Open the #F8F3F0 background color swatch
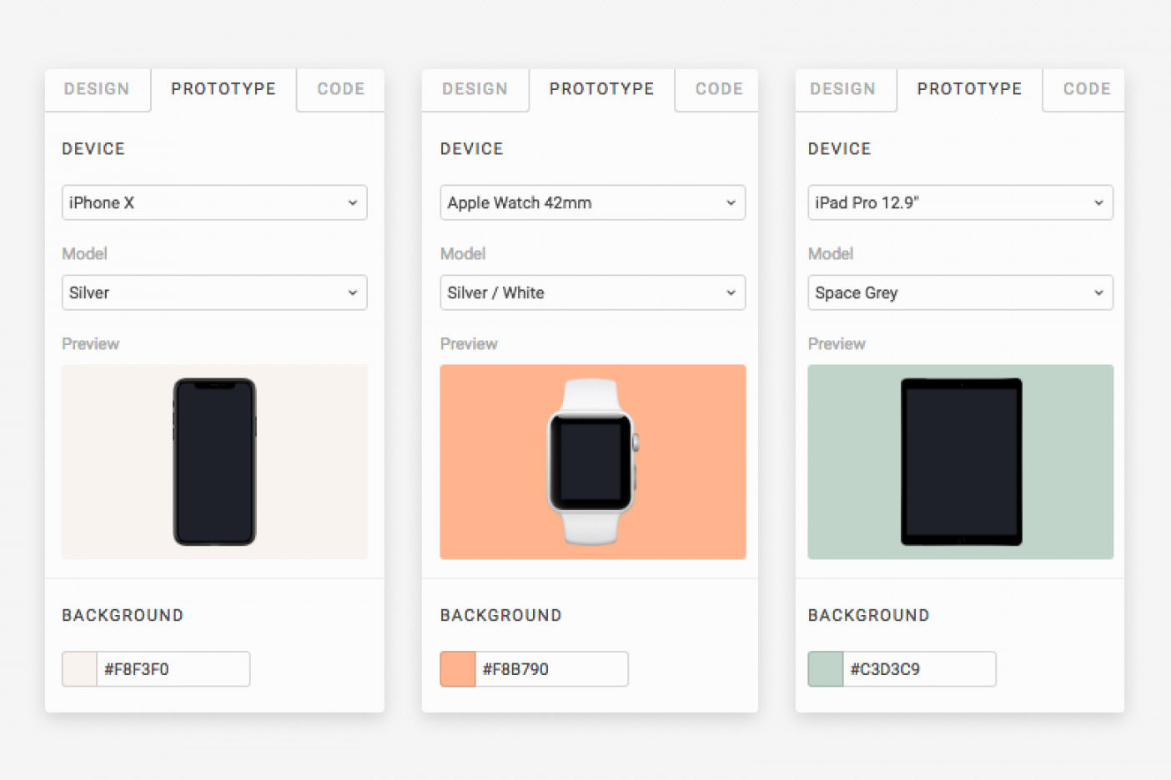 (80, 669)
